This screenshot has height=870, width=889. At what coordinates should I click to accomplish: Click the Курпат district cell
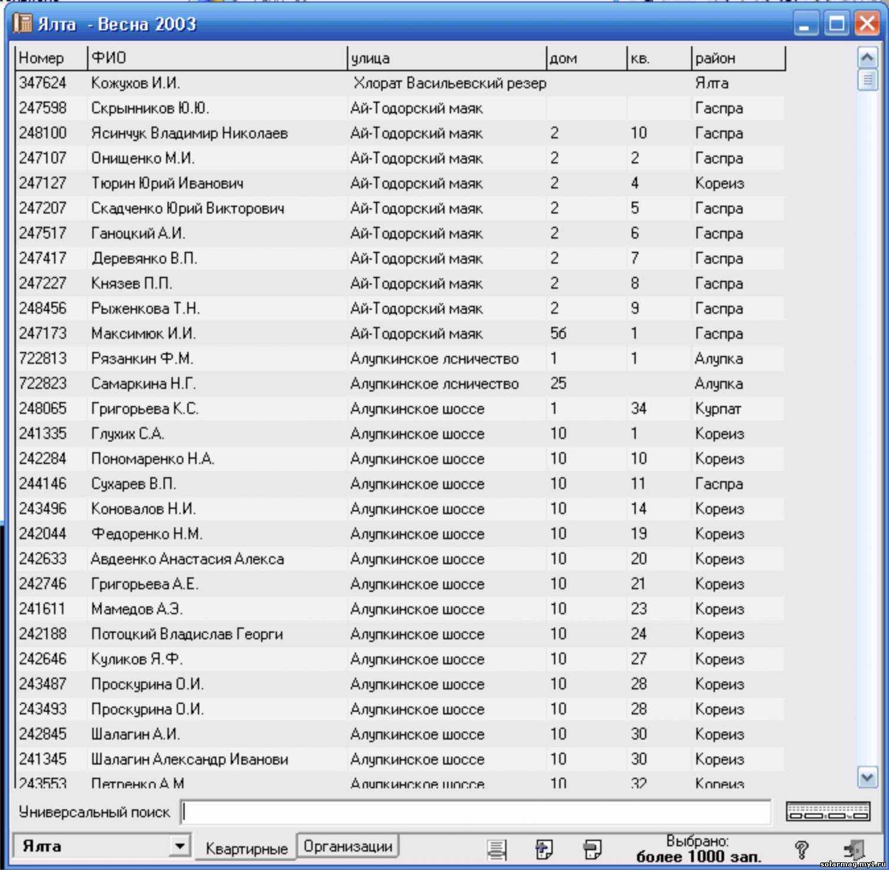718,408
